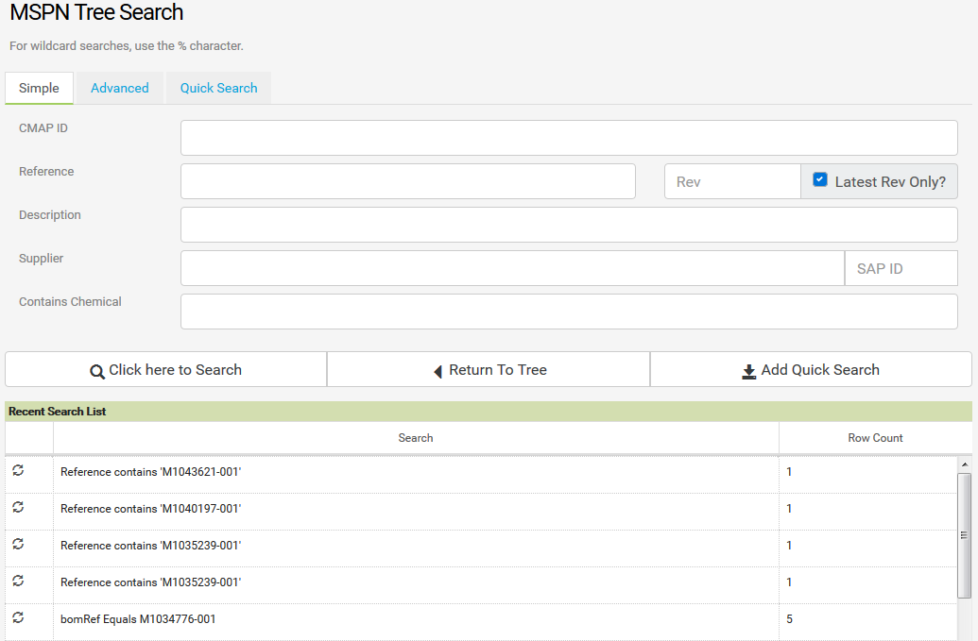This screenshot has width=978, height=641.
Task: Rerun the 'M1043621-001' search via refresh icon
Action: coord(18,470)
